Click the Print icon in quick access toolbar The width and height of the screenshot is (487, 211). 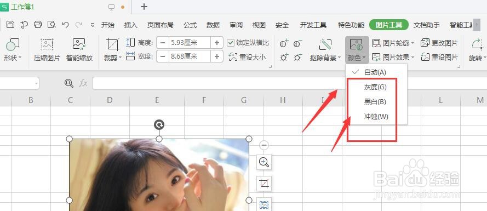tap(38, 25)
